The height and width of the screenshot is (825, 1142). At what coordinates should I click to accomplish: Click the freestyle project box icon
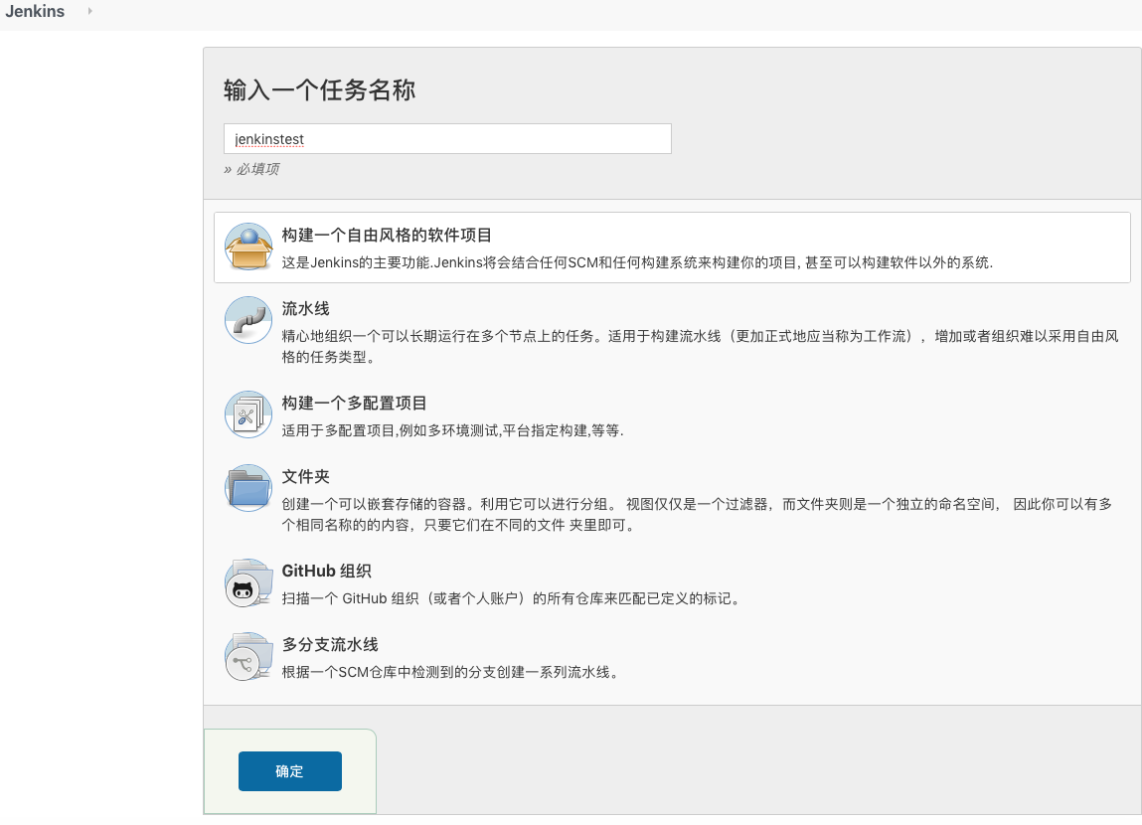pyautogui.click(x=248, y=247)
